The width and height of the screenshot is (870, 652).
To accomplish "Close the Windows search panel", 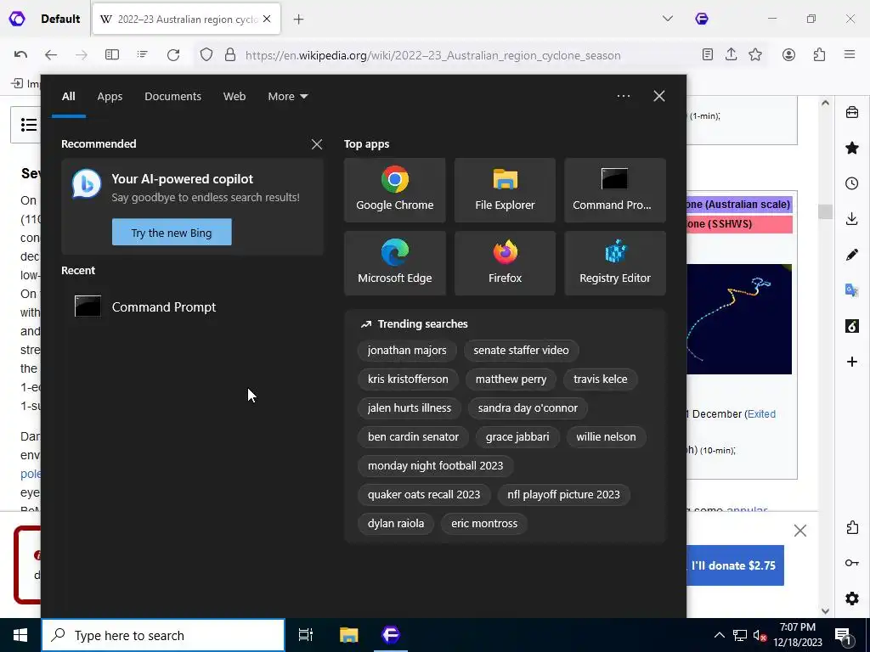I will point(659,96).
